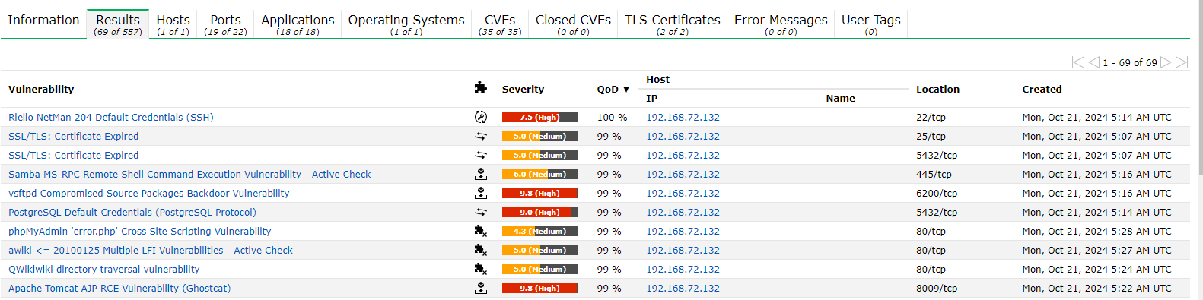The height and width of the screenshot is (300, 1203).
Task: Click host IP link in vsftpd row
Action: 683,193
